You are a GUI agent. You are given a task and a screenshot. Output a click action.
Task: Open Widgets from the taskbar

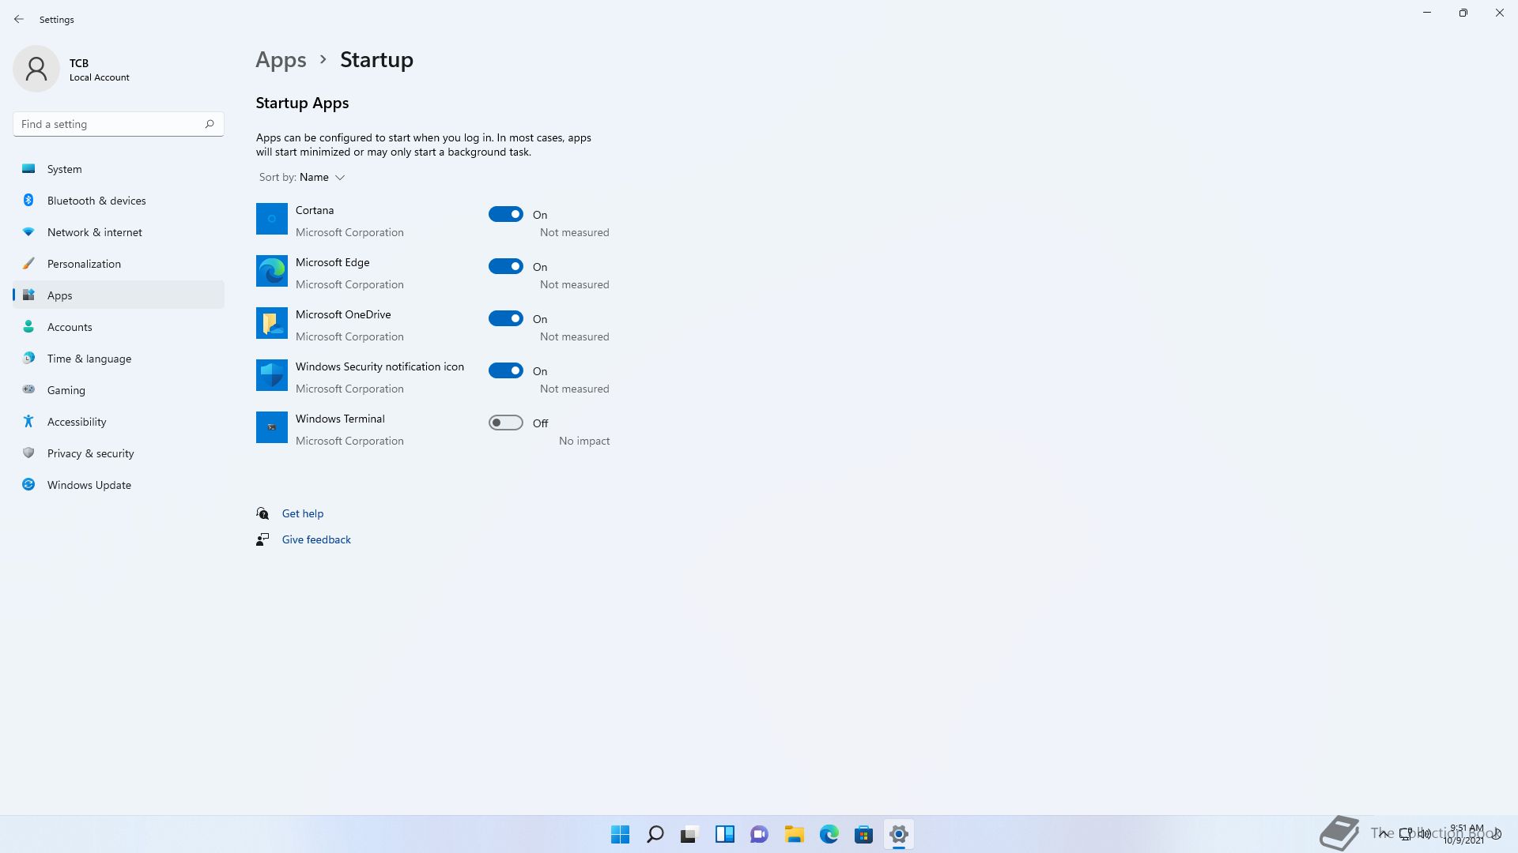pos(725,834)
